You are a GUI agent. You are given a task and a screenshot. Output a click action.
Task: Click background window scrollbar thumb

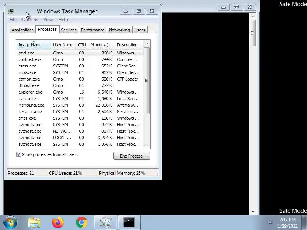pos(253,33)
